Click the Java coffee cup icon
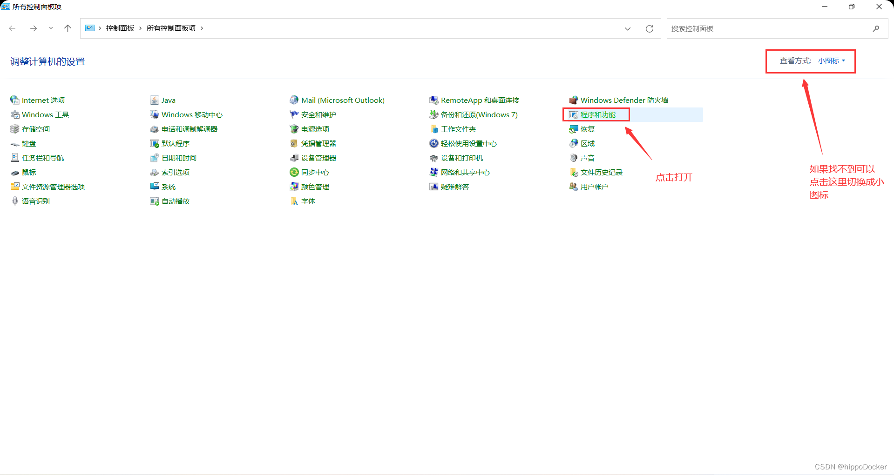This screenshot has height=475, width=894. (x=155, y=100)
